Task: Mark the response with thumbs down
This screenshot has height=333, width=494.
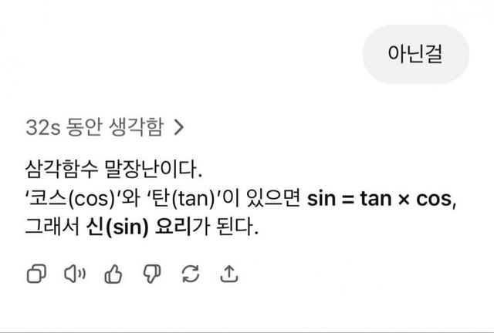Action: 151,273
